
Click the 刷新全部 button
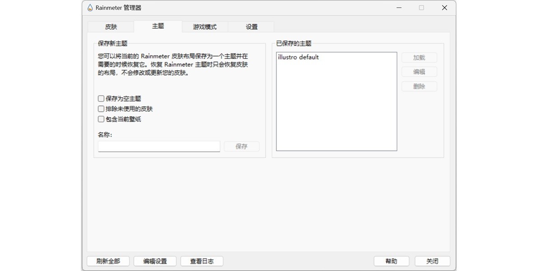(108, 261)
